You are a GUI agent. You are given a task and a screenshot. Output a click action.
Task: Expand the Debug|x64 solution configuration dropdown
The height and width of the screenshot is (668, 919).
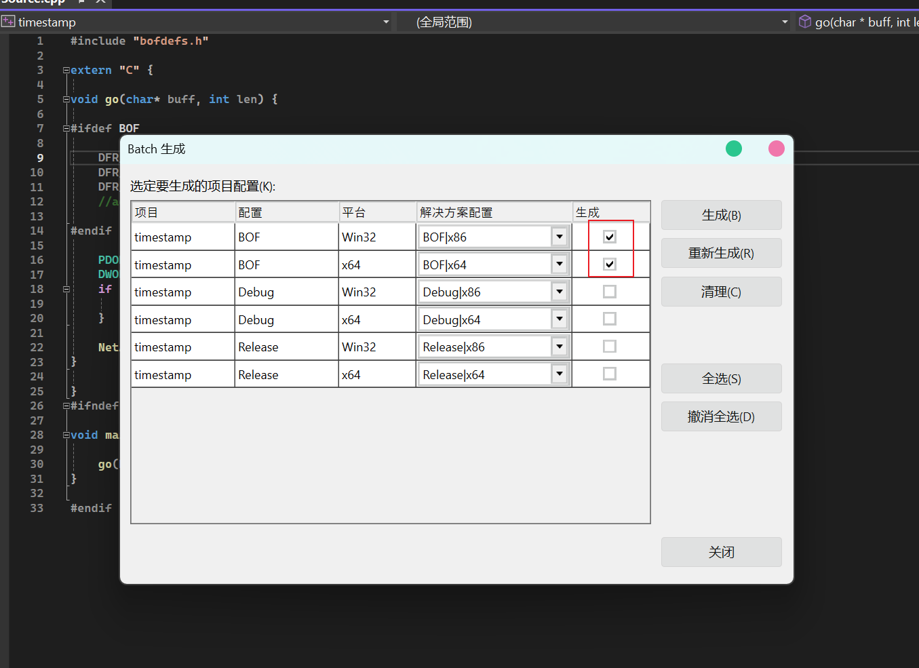click(x=559, y=319)
